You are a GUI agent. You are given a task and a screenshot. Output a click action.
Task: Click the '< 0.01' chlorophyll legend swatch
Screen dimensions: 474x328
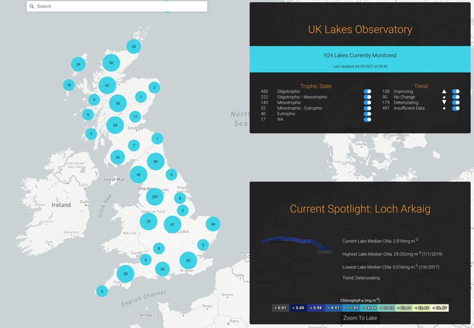click(x=280, y=308)
